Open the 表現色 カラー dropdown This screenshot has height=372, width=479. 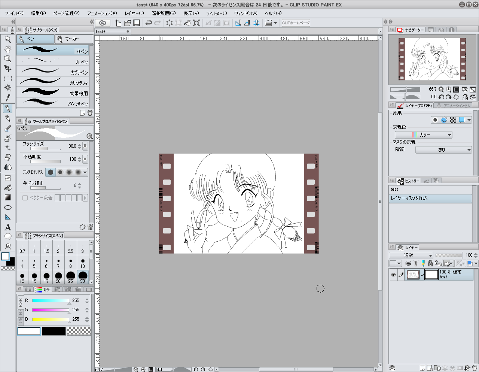[x=424, y=135]
